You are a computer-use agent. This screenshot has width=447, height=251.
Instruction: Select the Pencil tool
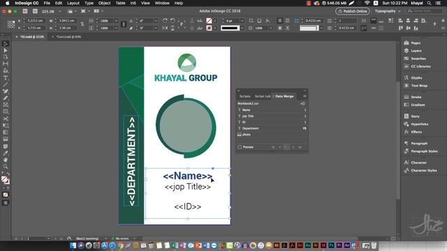coord(6,98)
